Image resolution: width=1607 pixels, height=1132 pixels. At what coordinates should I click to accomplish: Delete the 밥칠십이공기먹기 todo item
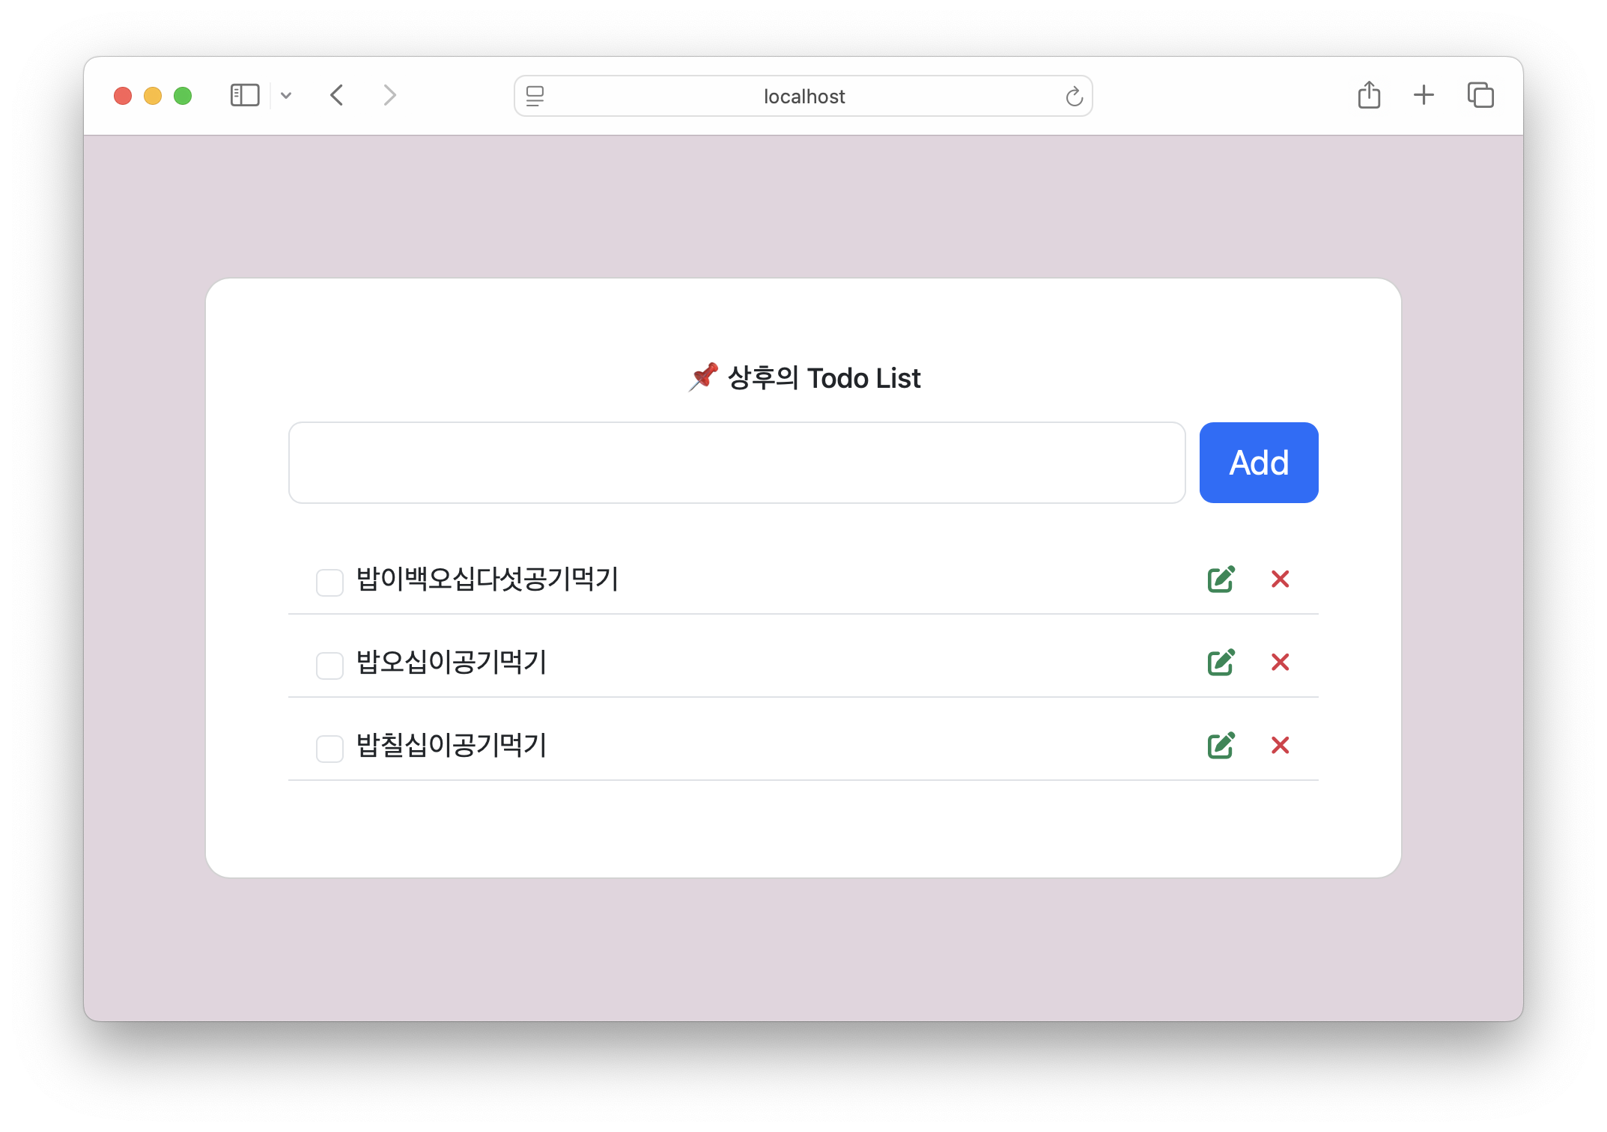point(1280,745)
